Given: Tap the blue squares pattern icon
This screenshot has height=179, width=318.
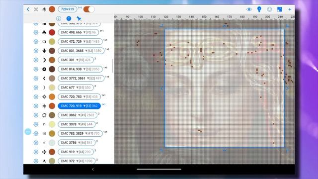Looking at the screenshot, I should coord(279,9).
